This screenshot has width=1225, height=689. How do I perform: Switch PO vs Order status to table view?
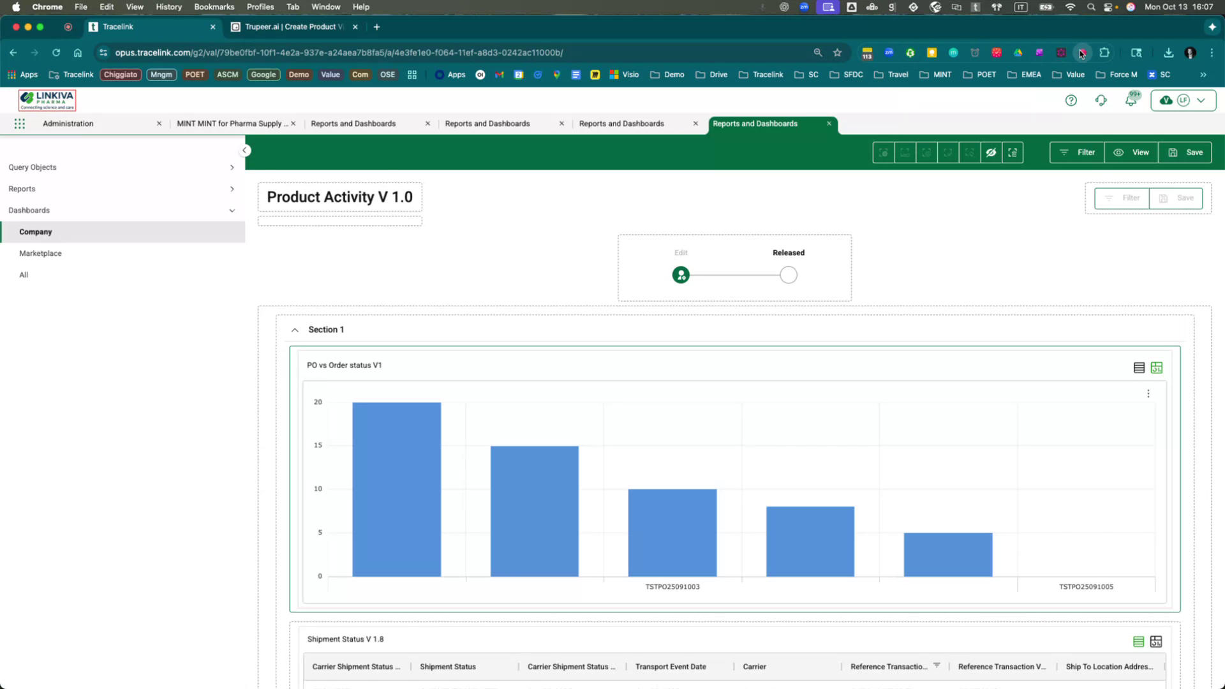click(1139, 368)
